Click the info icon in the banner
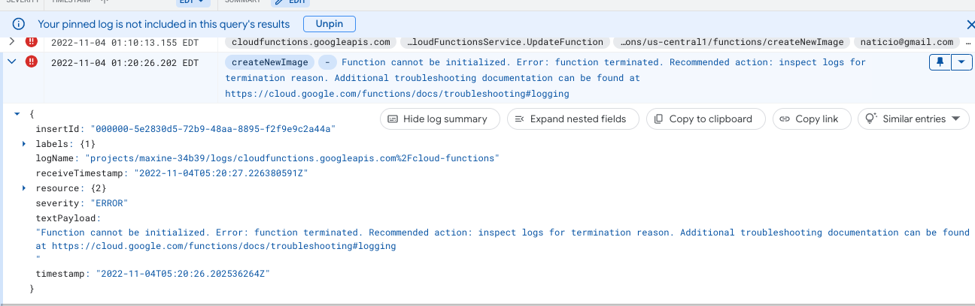This screenshot has width=975, height=306. [19, 25]
